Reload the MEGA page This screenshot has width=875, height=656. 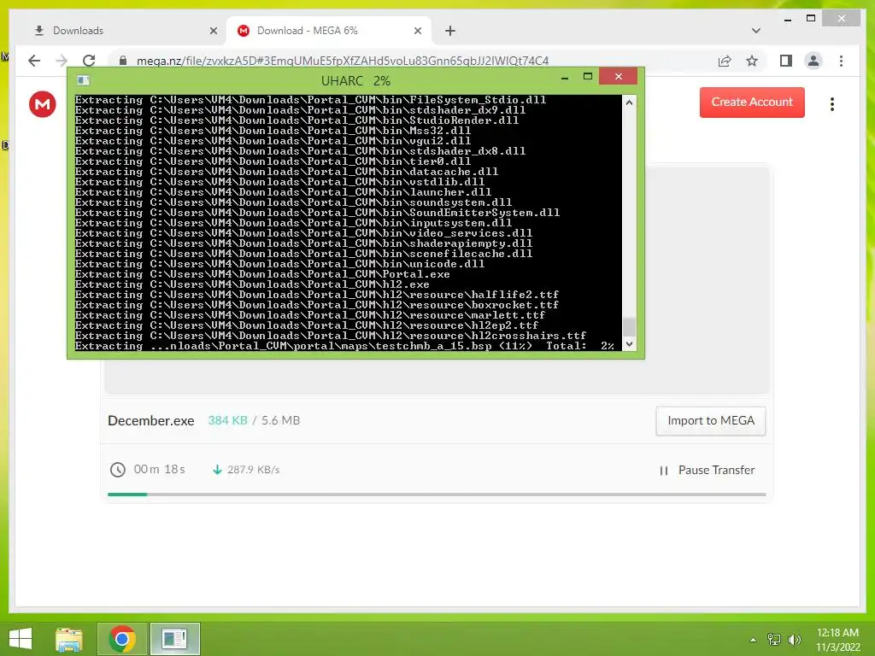[89, 61]
